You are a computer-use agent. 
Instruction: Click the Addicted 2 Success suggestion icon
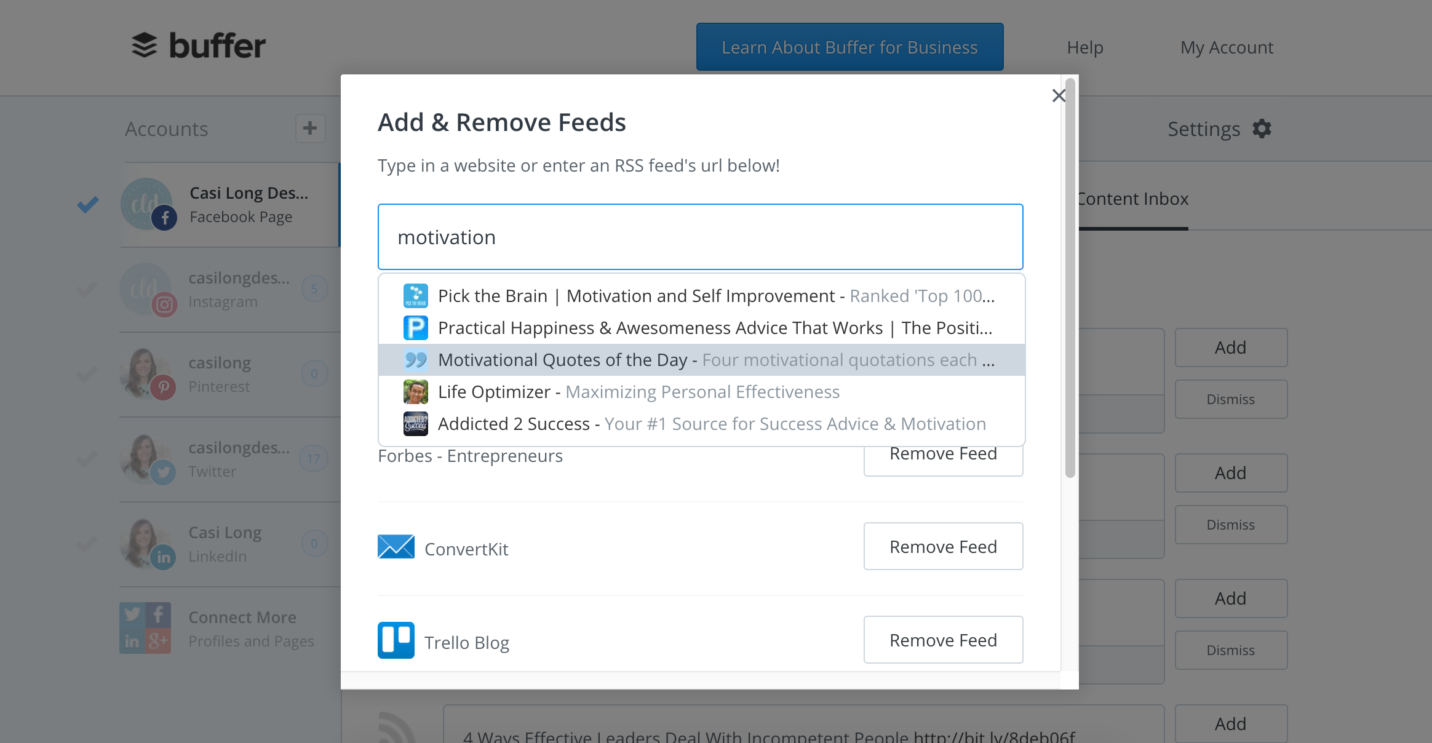[x=415, y=424]
